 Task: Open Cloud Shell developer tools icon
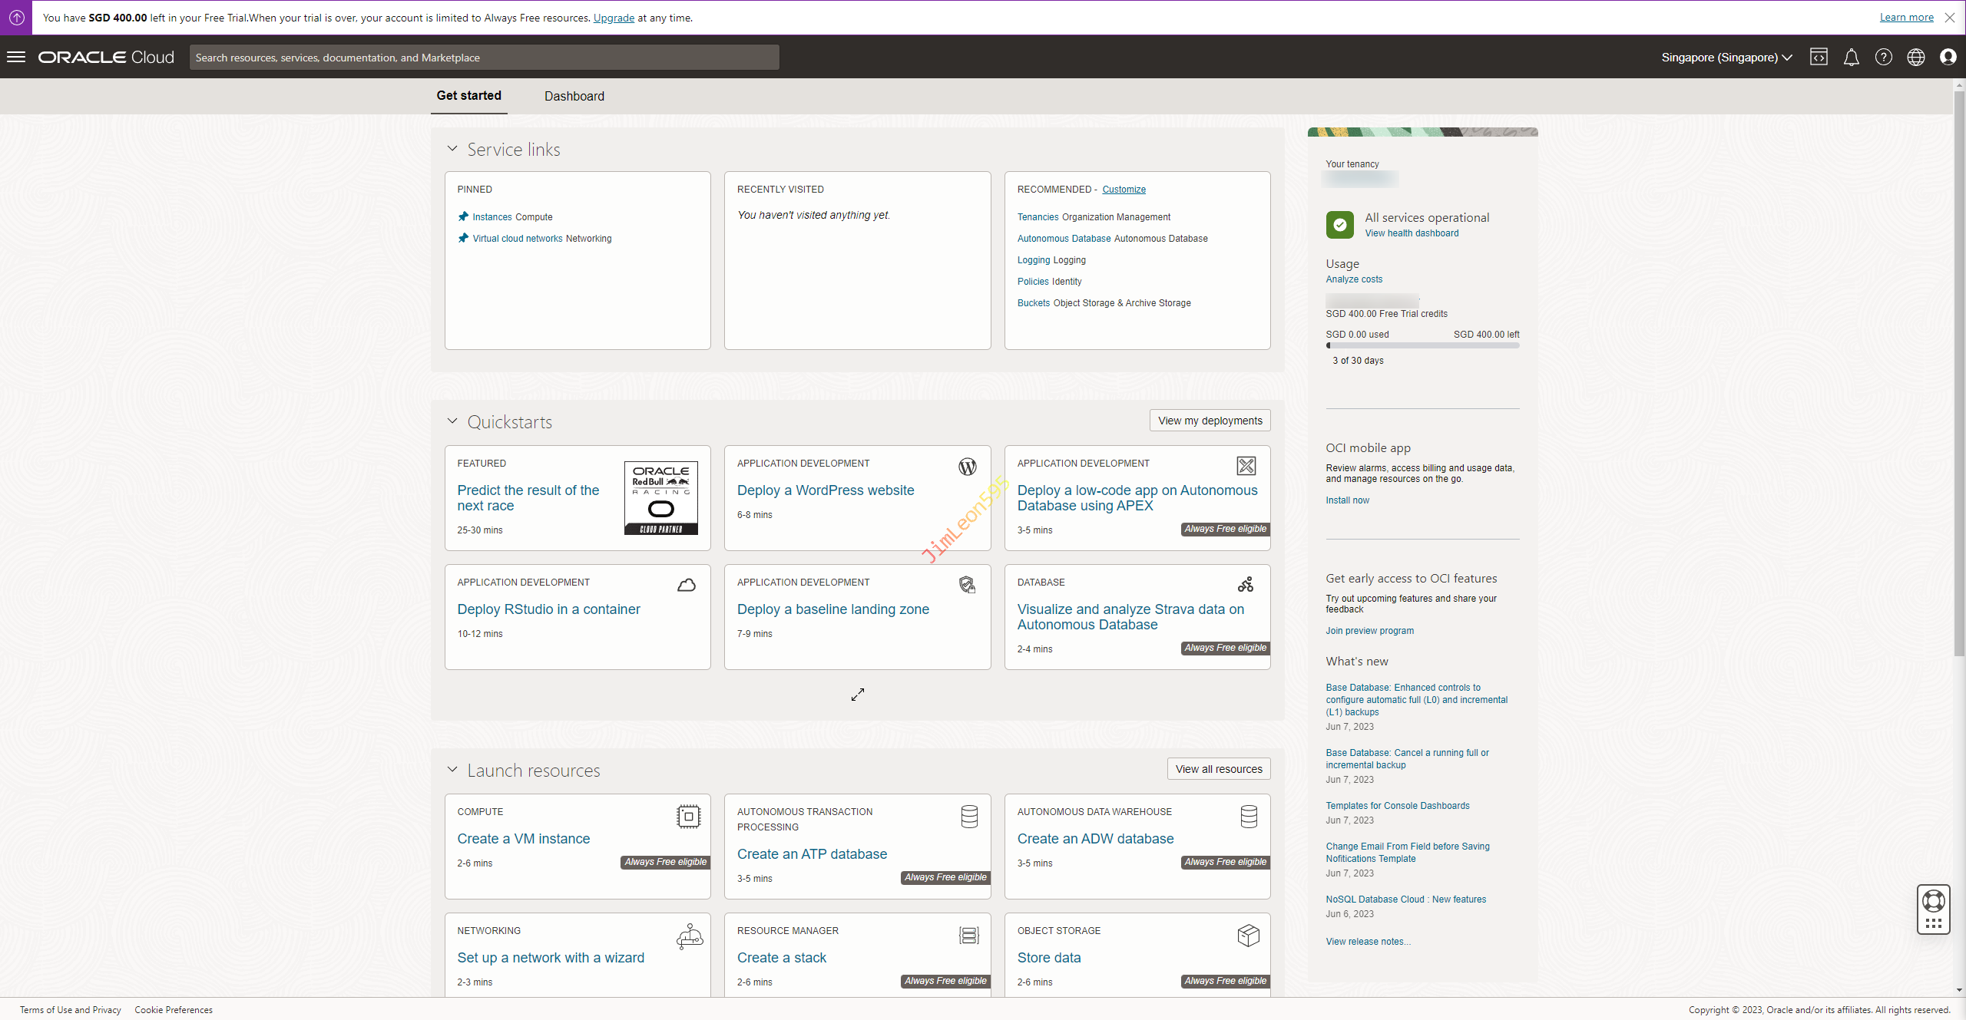[x=1819, y=57]
